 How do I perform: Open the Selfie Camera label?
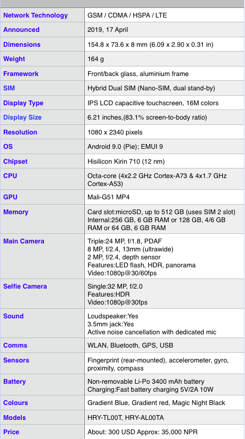point(25,286)
